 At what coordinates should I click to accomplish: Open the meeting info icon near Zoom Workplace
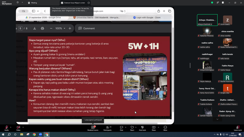tap(18, 3)
